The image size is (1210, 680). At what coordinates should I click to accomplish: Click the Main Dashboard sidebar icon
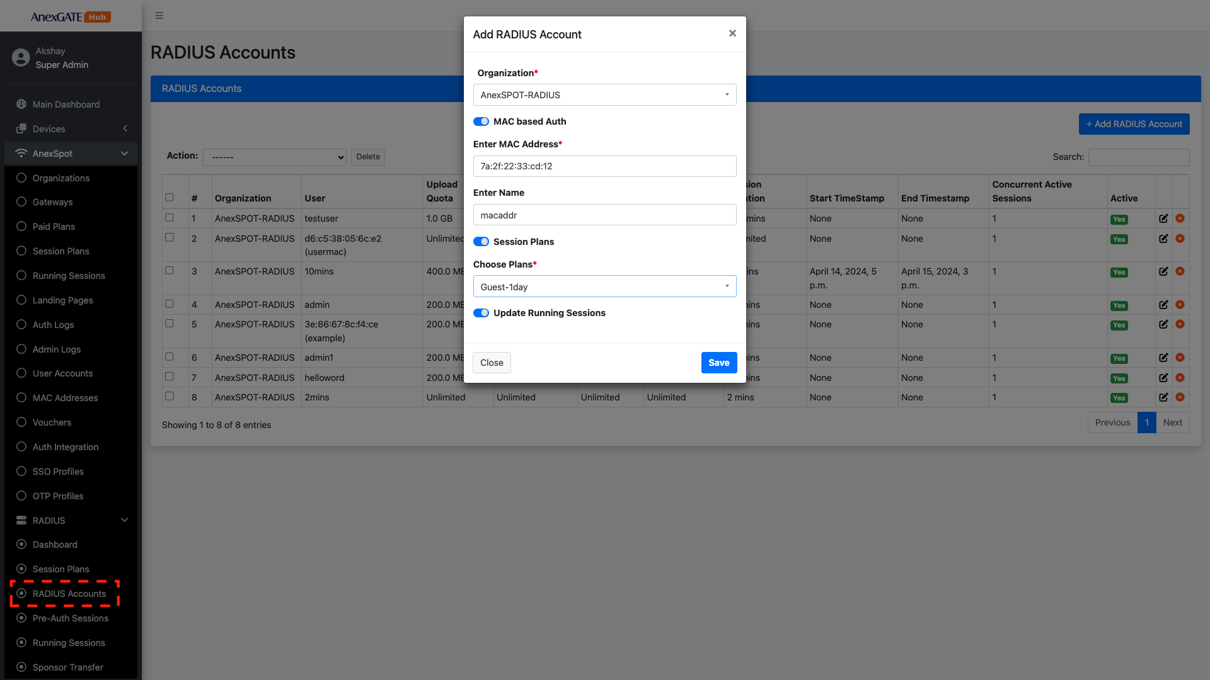21,105
